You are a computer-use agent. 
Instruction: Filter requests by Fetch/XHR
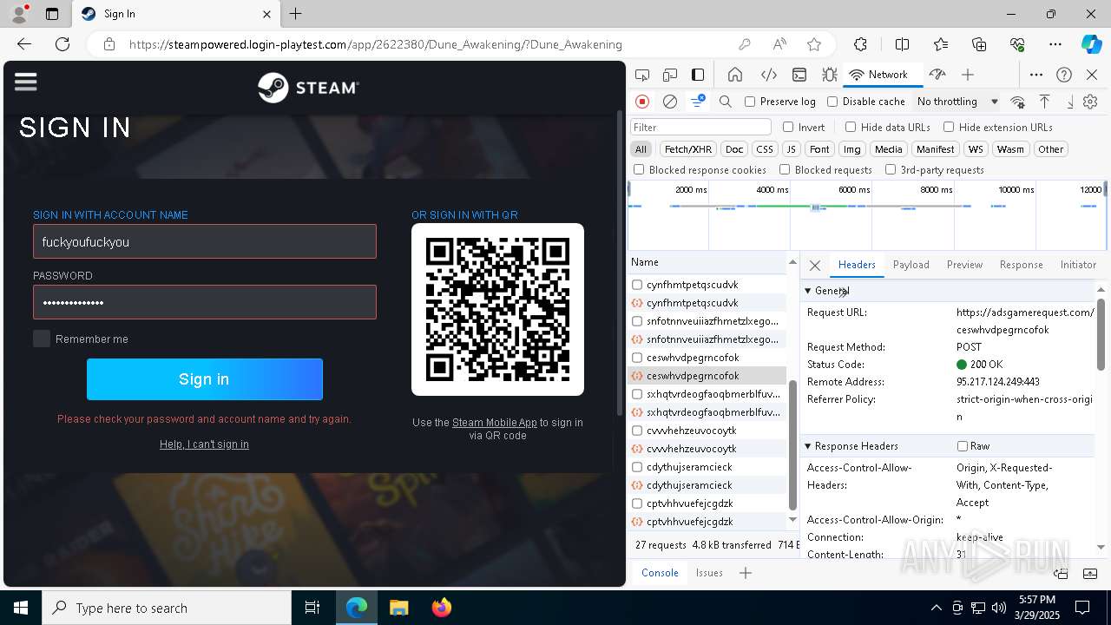click(688, 149)
